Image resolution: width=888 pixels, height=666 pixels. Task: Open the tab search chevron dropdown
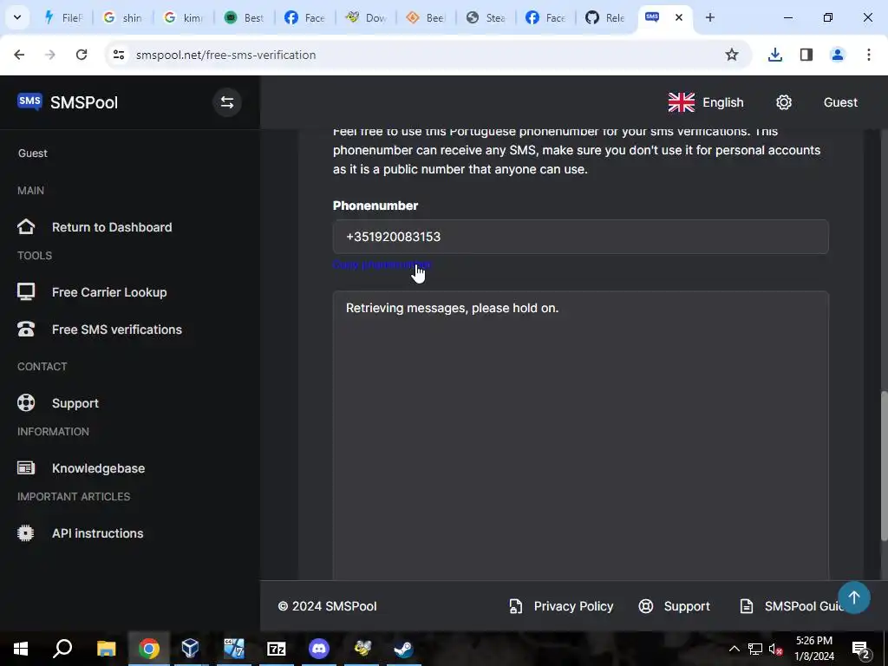[17, 17]
